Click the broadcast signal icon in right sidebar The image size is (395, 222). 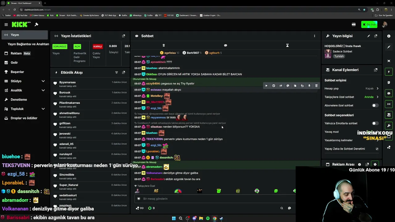click(x=389, y=104)
